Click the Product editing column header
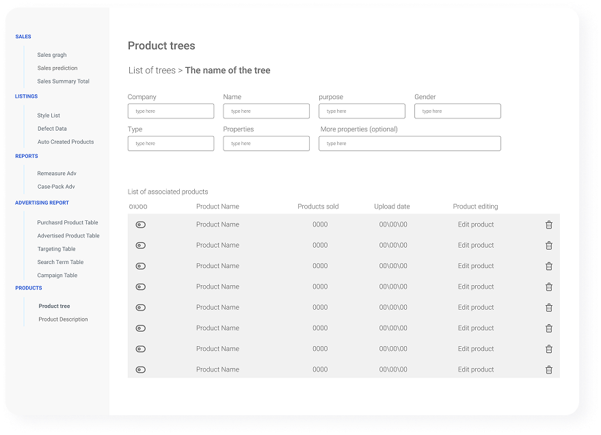 coord(475,207)
